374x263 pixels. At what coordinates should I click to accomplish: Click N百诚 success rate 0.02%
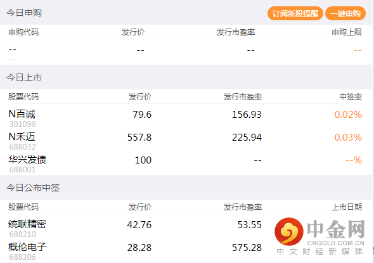[348, 115]
